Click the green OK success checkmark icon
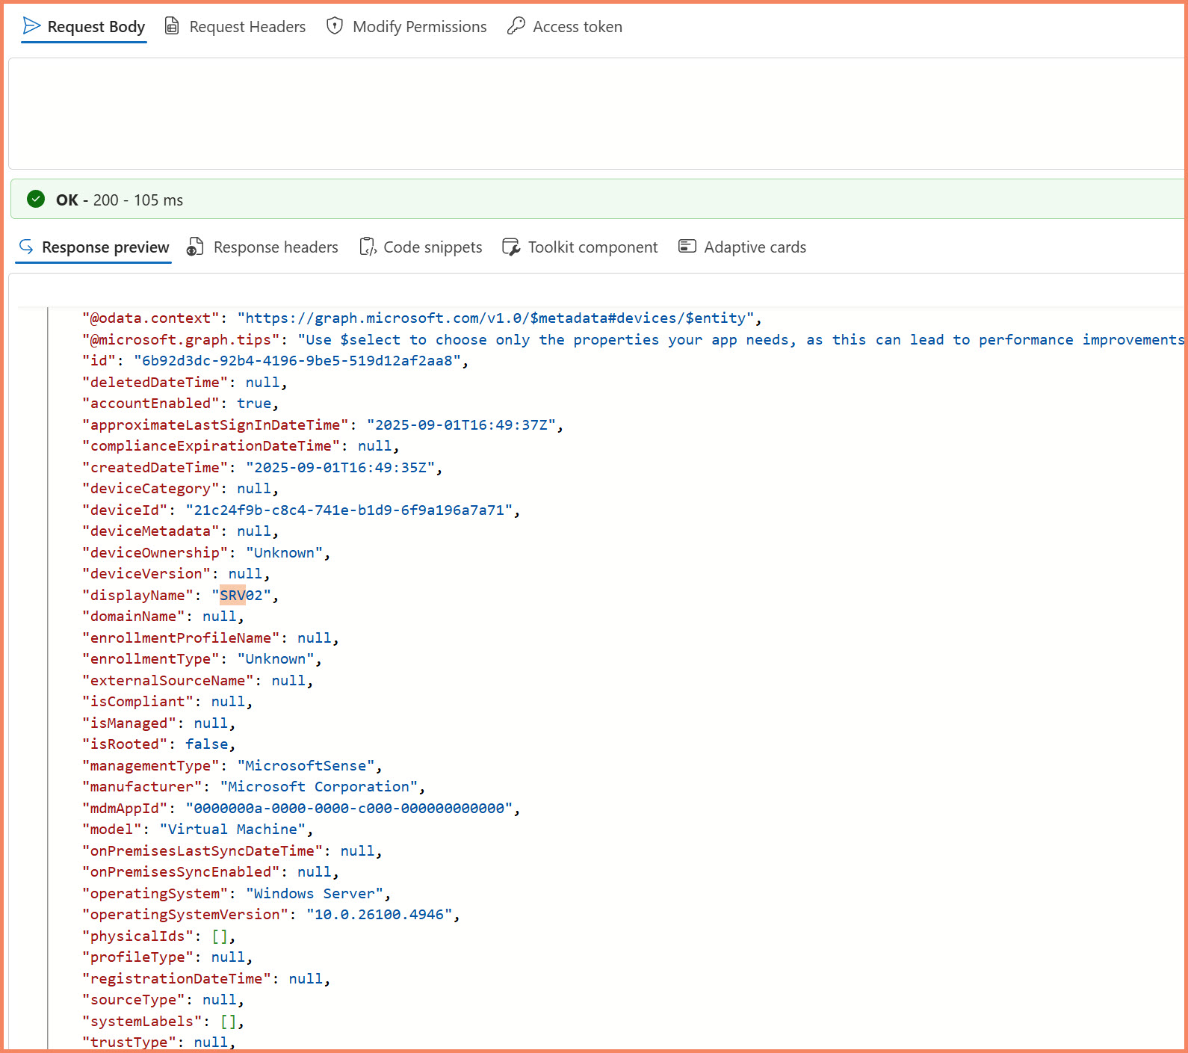 (x=36, y=199)
